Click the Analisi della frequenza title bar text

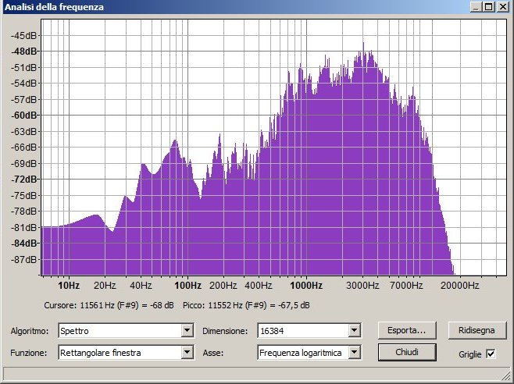[55, 7]
